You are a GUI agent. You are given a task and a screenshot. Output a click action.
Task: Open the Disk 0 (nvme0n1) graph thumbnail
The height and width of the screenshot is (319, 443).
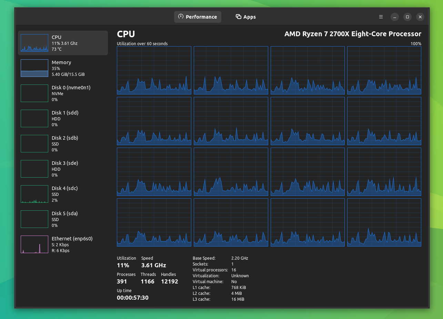tap(34, 93)
